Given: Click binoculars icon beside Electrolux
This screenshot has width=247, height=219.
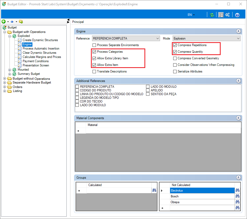Looking at the screenshot, I should coord(238,190).
